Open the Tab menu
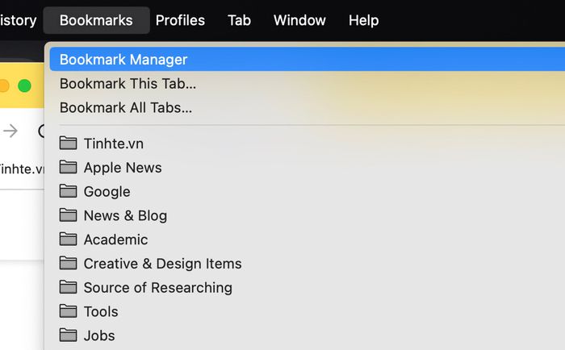Screen dimensions: 565x350 point(239,20)
